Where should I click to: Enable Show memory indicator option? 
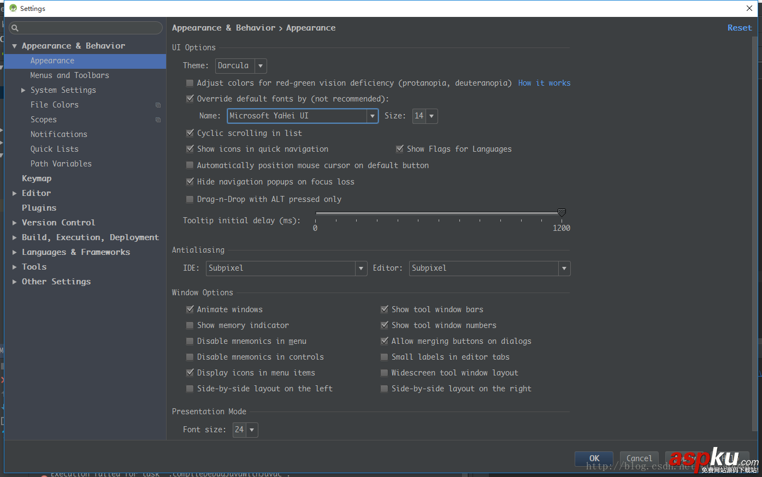[x=190, y=325]
